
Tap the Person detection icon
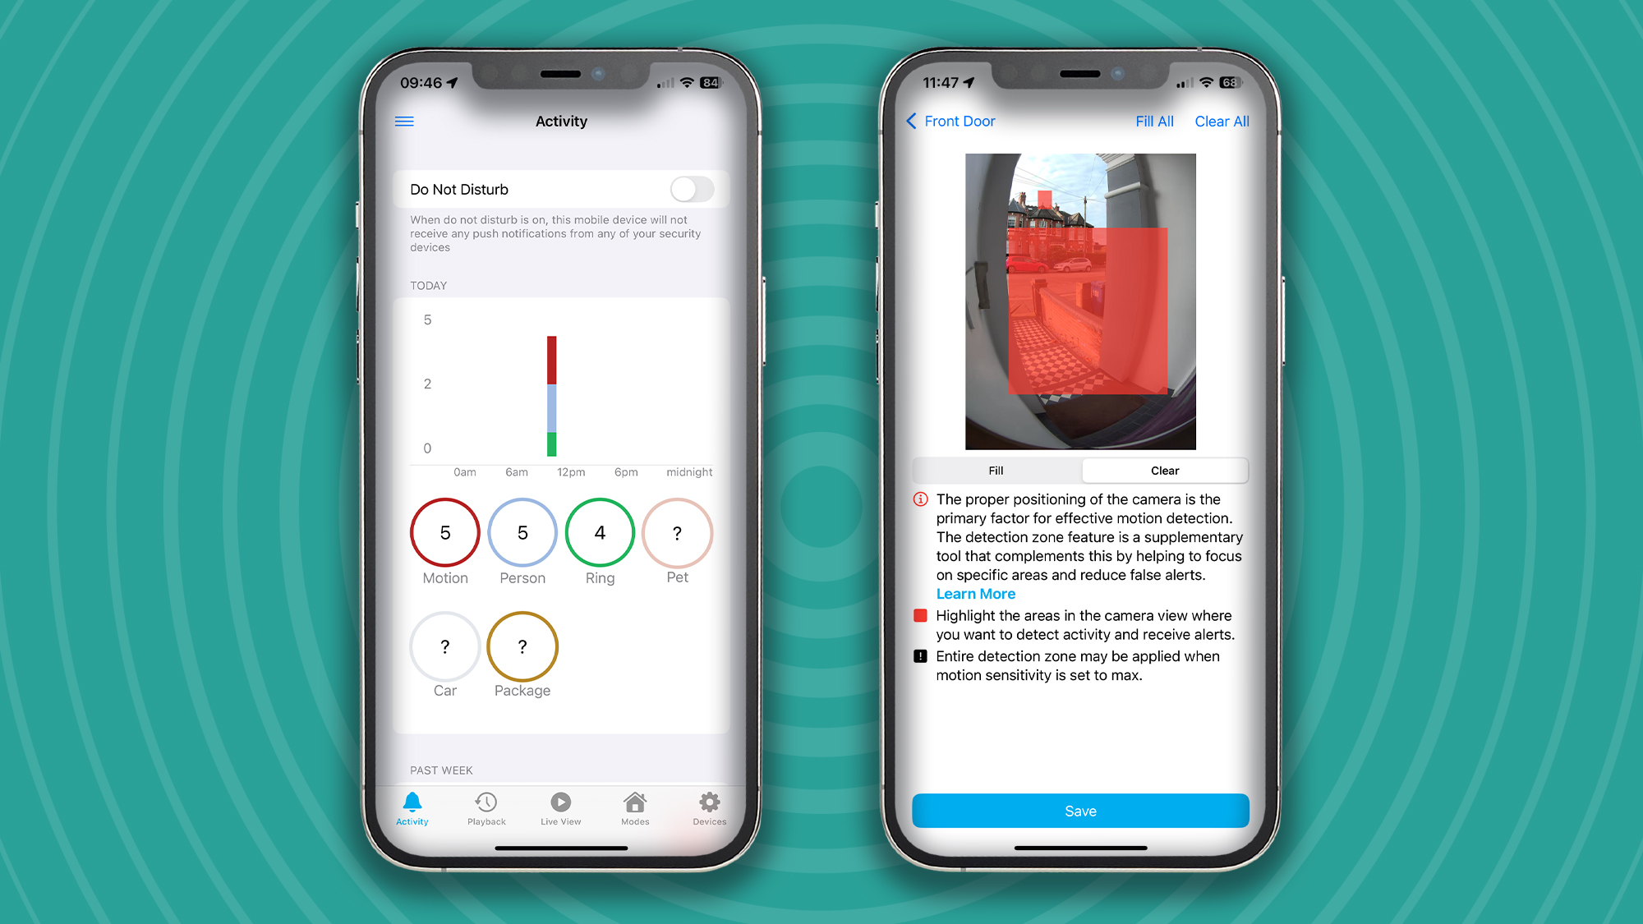tap(522, 531)
